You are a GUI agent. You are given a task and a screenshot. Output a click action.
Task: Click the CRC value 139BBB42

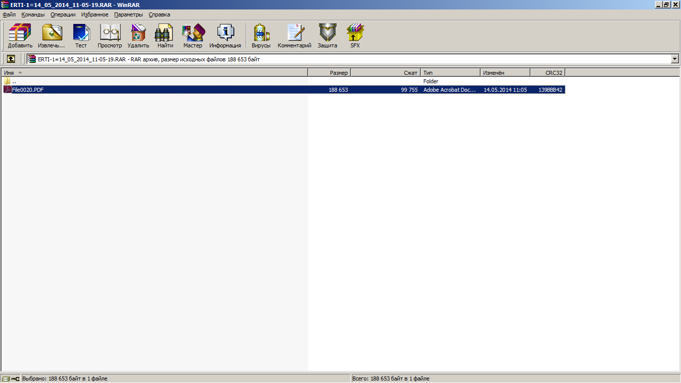550,90
